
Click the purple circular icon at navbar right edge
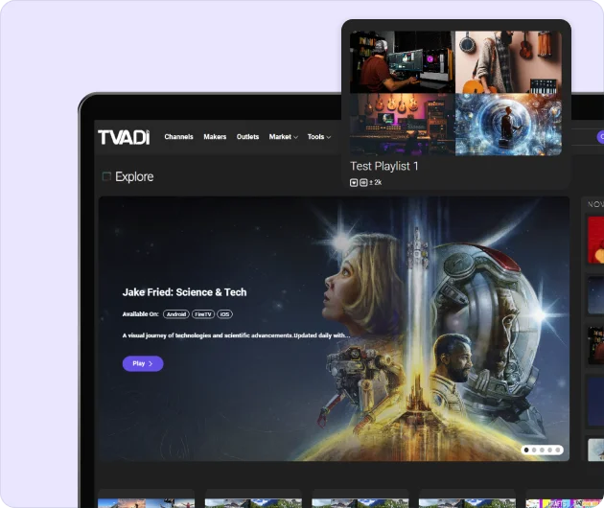(x=601, y=137)
